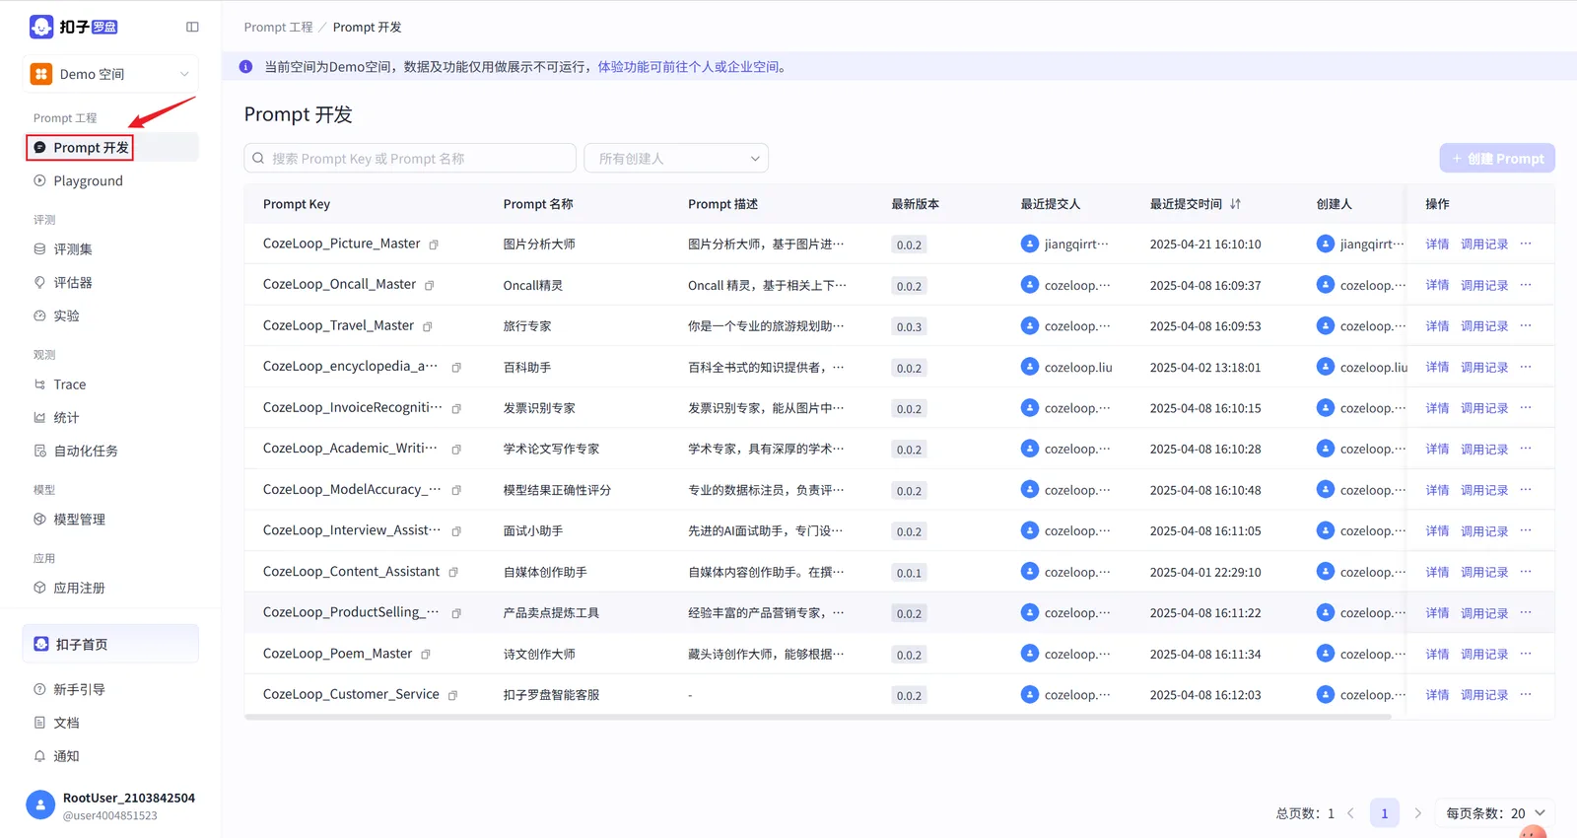Copy the CozeLoop_Academic_Writi prompt key
This screenshot has height=838, width=1577.
[456, 450]
